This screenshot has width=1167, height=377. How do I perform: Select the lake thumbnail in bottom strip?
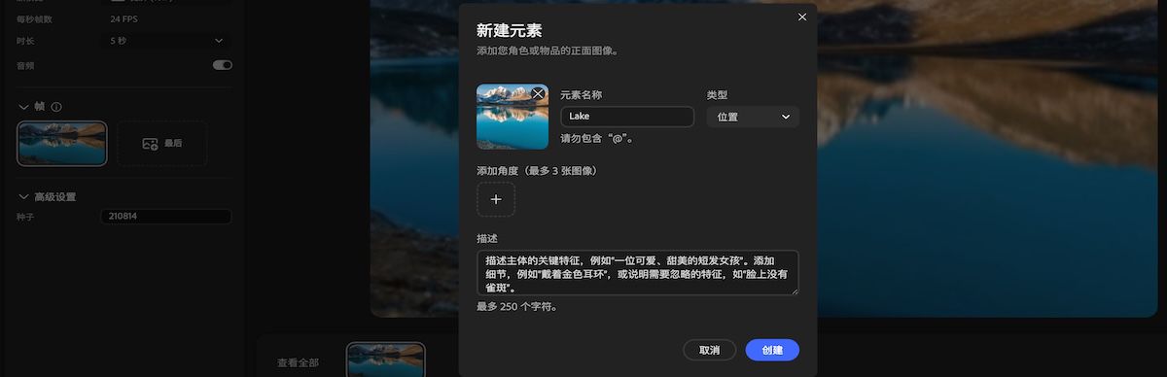click(386, 360)
